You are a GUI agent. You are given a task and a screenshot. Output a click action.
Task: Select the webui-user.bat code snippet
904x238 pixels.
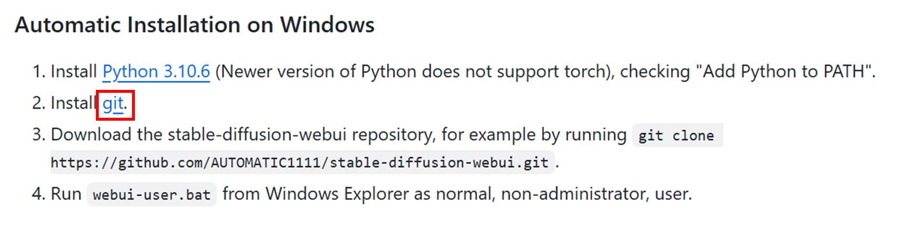point(152,194)
